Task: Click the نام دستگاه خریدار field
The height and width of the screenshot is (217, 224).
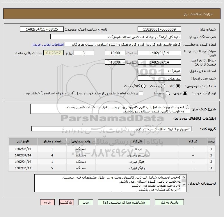Action: pos(116,37)
